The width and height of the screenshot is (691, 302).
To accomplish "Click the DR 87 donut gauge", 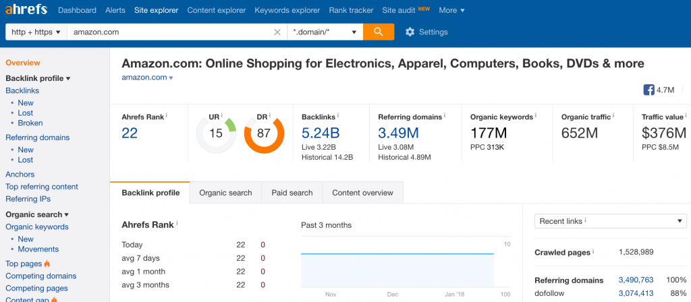I will pyautogui.click(x=264, y=133).
